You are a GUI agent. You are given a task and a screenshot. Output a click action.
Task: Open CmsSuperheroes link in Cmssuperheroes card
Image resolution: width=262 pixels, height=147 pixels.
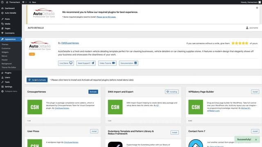point(62,108)
